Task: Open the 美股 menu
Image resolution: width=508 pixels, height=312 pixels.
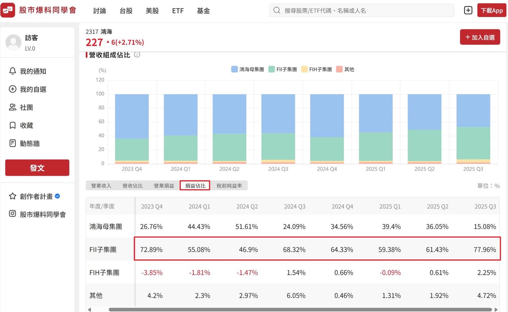Action: pyautogui.click(x=152, y=11)
